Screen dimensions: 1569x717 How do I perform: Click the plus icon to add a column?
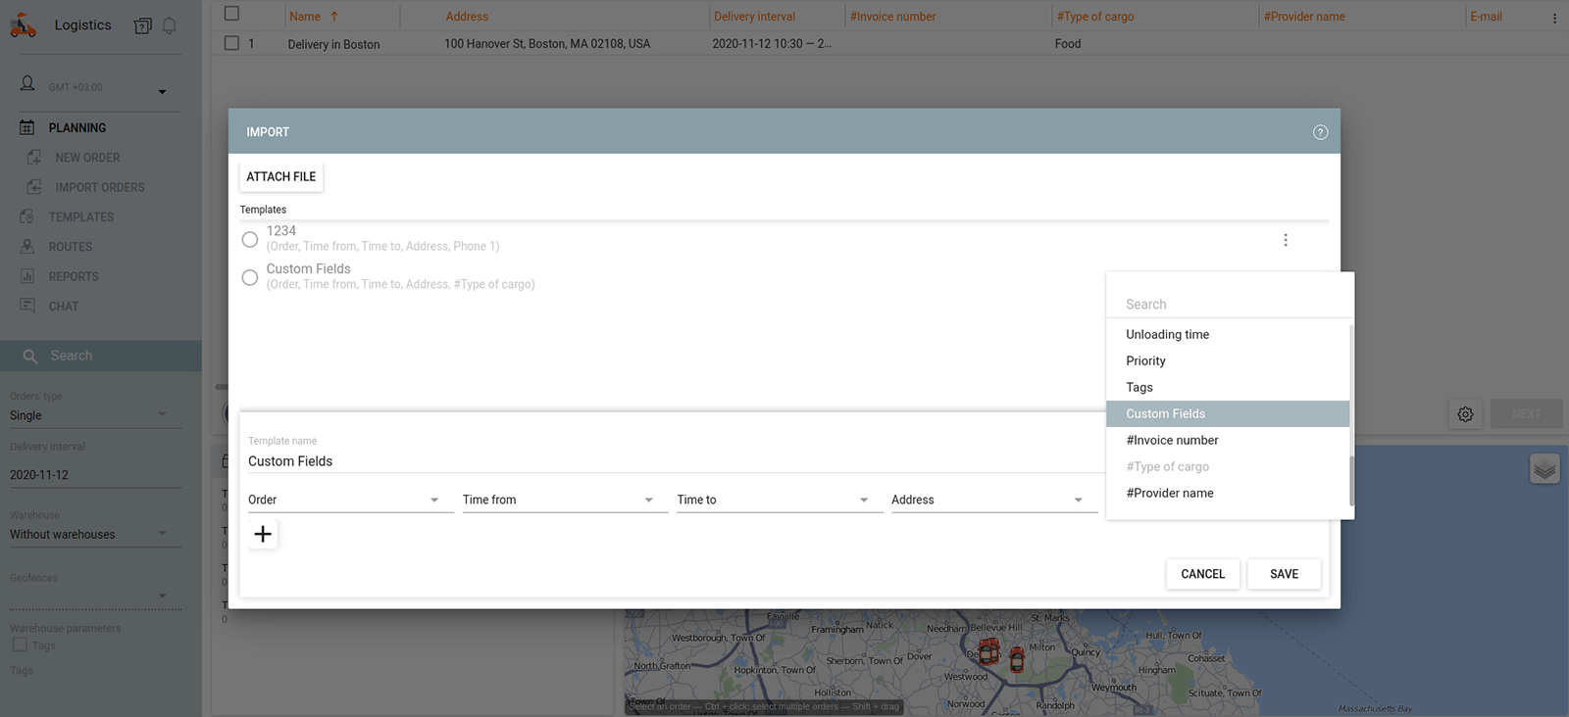click(x=263, y=534)
